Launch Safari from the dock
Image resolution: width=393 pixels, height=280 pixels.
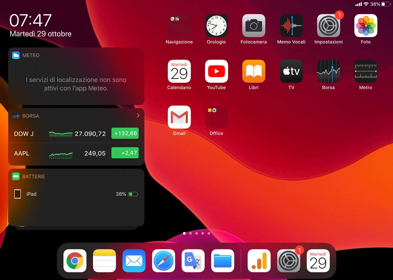[163, 261]
